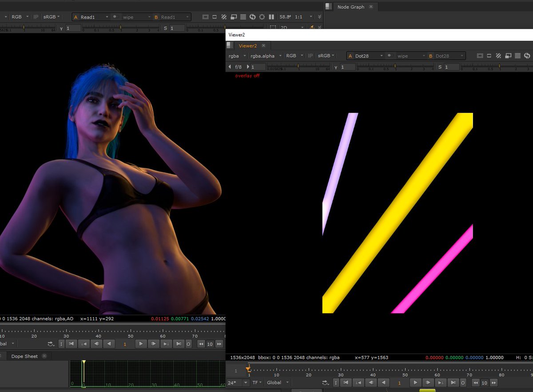Screen dimensions: 533x392
Task: Toggle Y gamma button in left viewer
Action: coord(61,28)
